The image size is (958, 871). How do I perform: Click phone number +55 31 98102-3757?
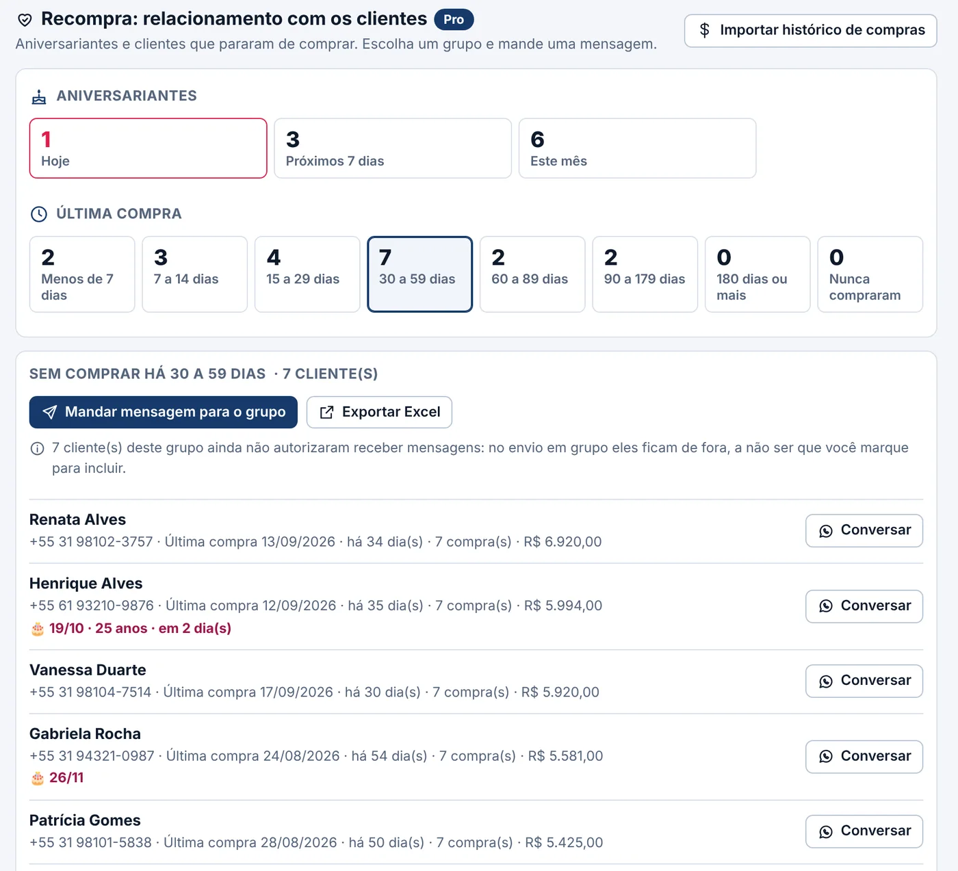point(91,542)
